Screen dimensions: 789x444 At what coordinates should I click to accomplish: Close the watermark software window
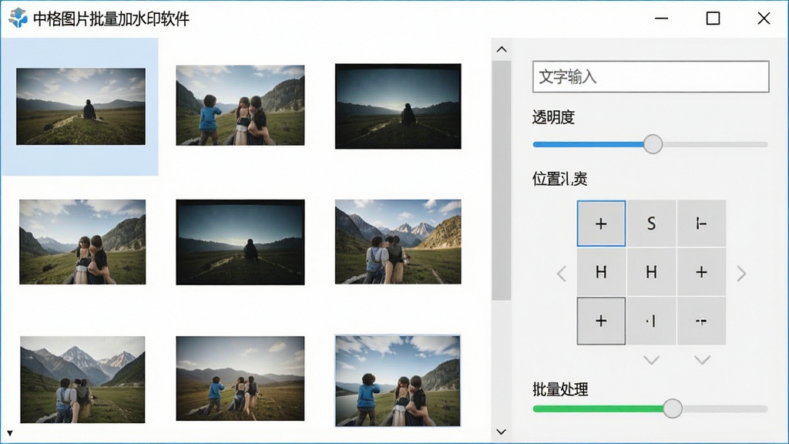(764, 18)
